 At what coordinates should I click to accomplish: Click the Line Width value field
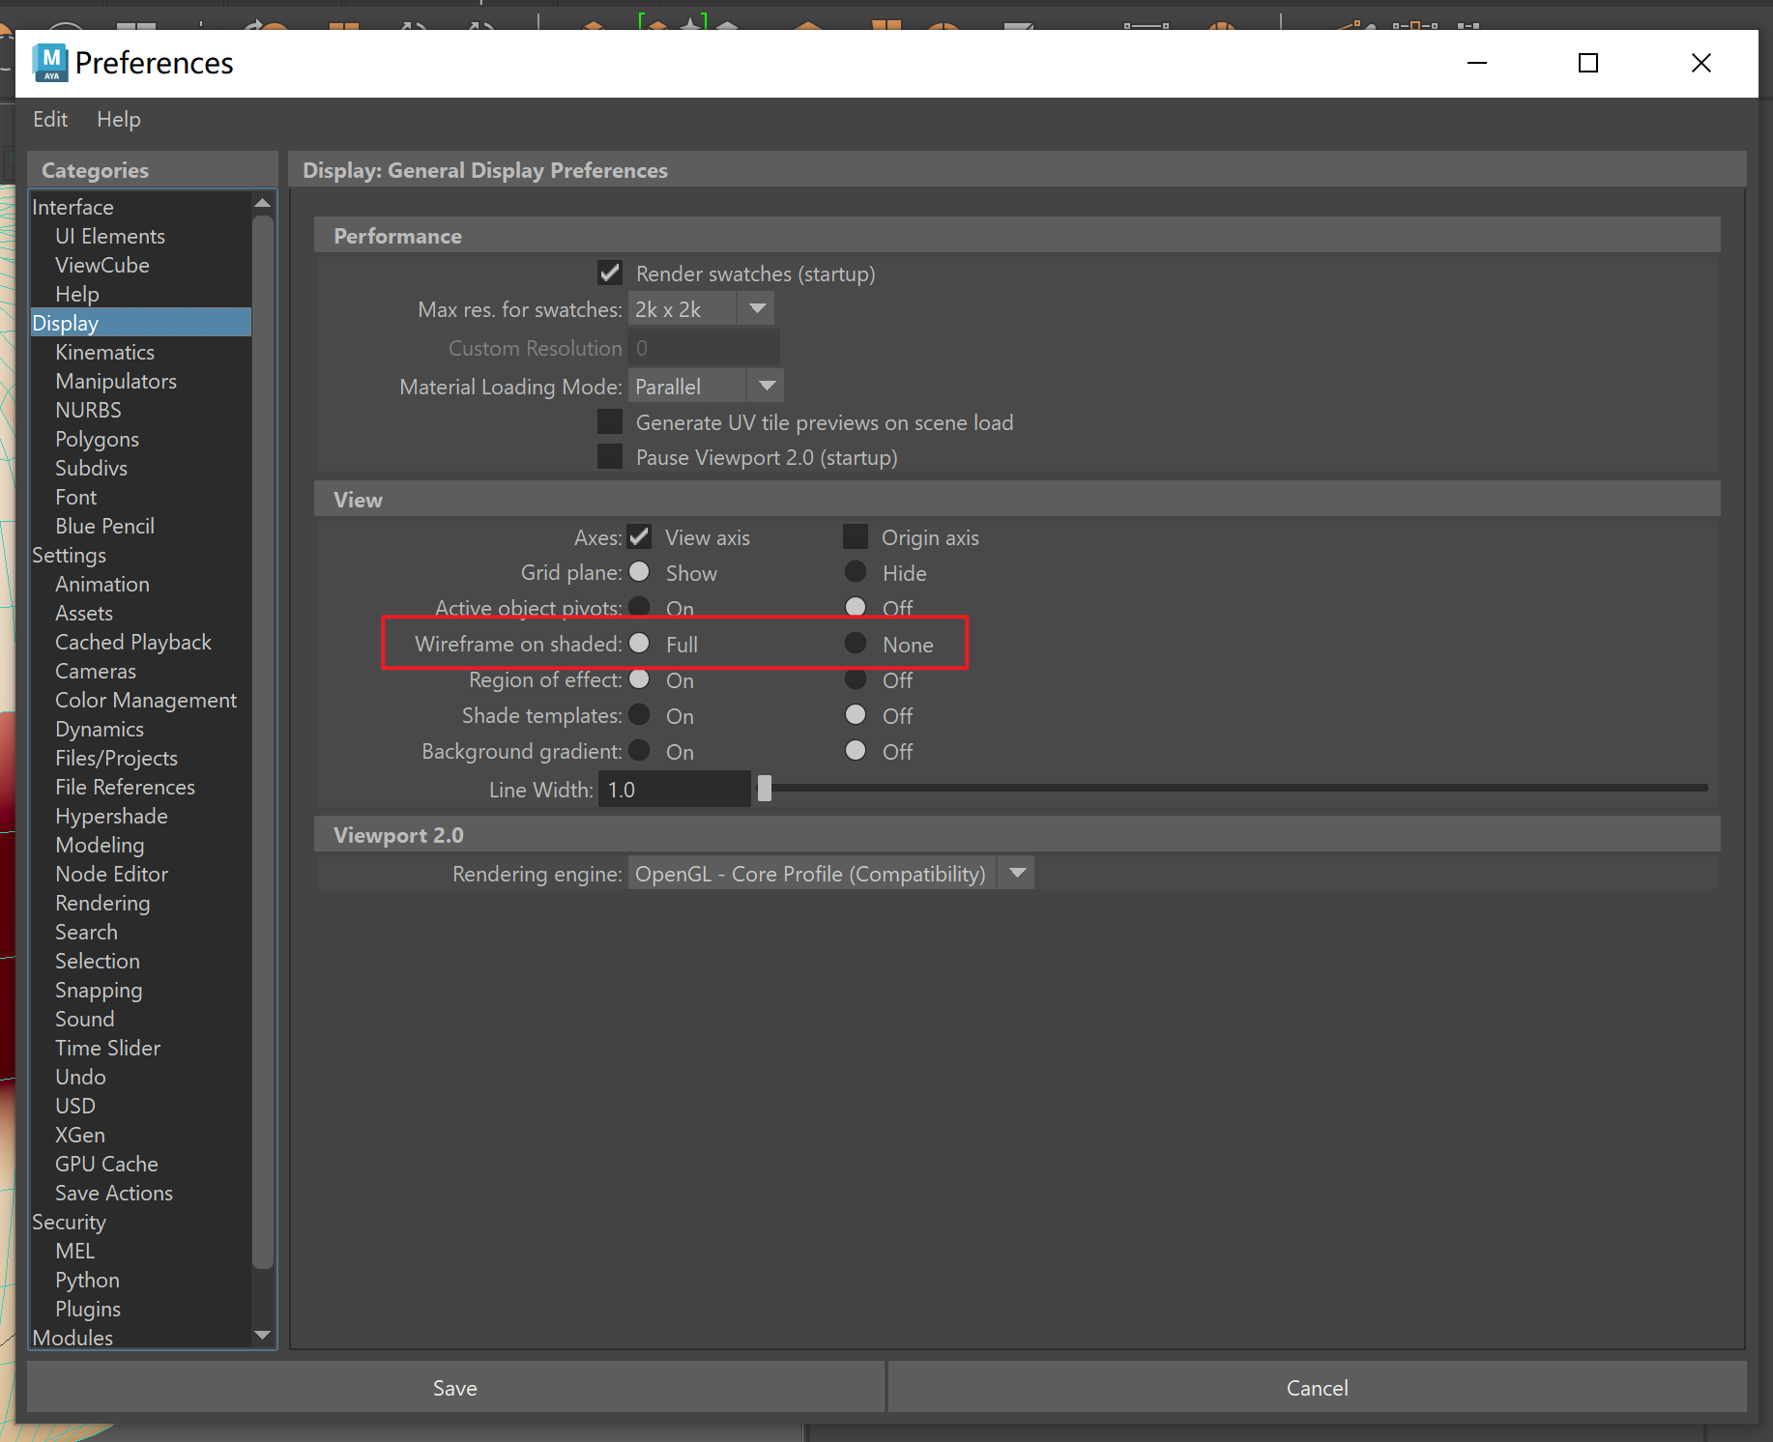tap(675, 790)
